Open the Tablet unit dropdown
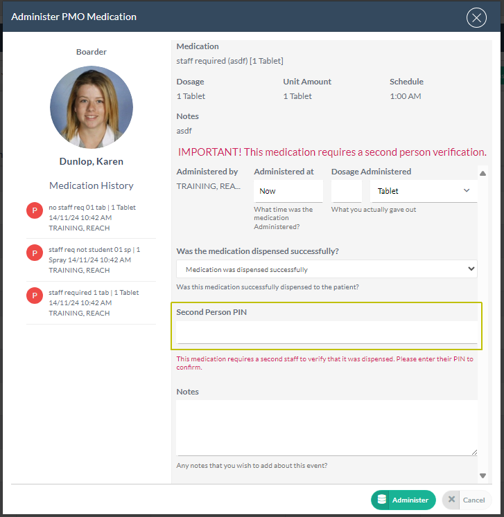504x517 pixels. (x=424, y=191)
